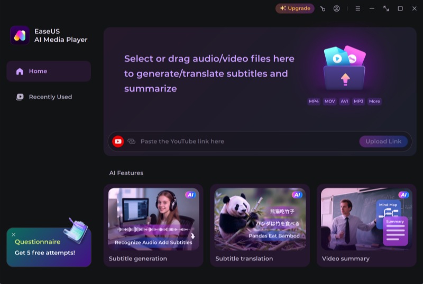Open the Subtitle translation panda thumbnail

click(x=260, y=219)
